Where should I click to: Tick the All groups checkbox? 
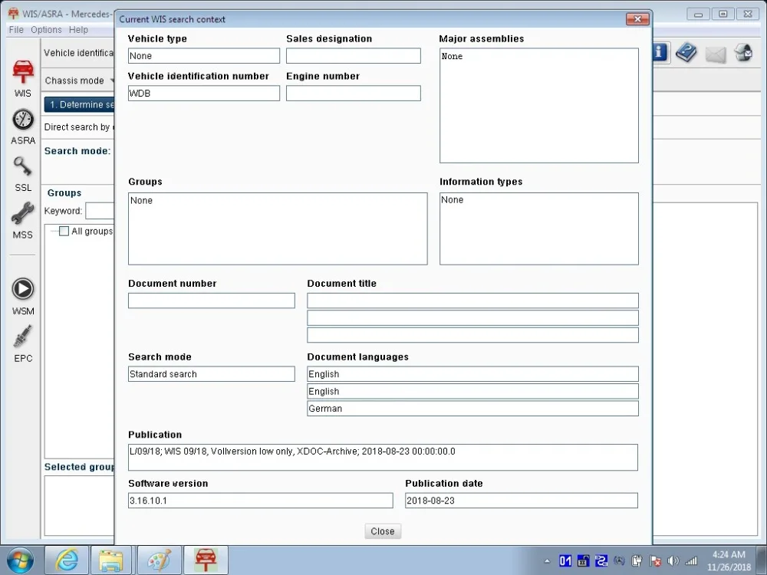click(x=64, y=232)
